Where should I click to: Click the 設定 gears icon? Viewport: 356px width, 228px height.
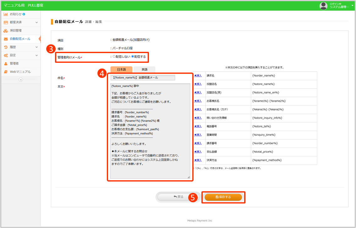tap(6, 55)
